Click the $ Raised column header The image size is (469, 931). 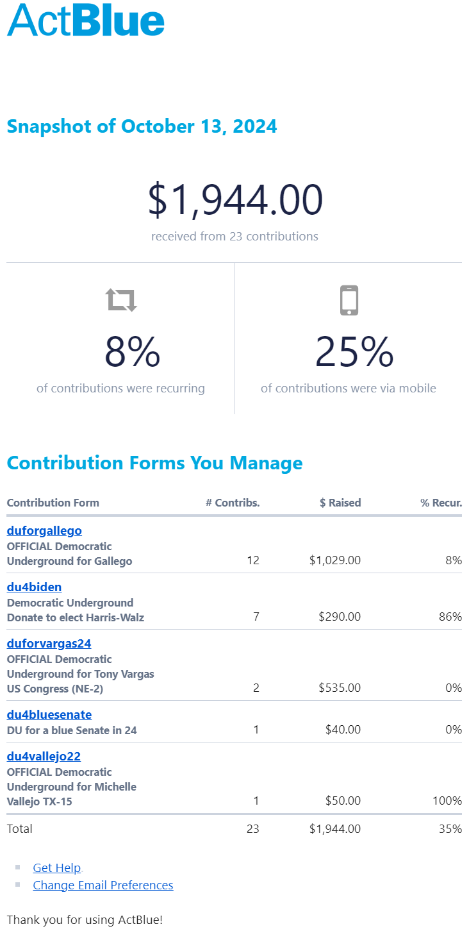pyautogui.click(x=340, y=503)
